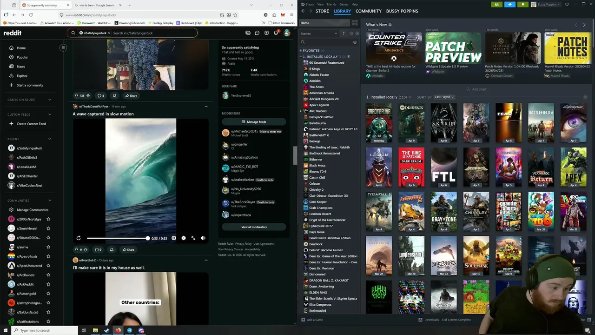Give award to the wave post
The height and width of the screenshot is (335, 595).
pos(112,250)
